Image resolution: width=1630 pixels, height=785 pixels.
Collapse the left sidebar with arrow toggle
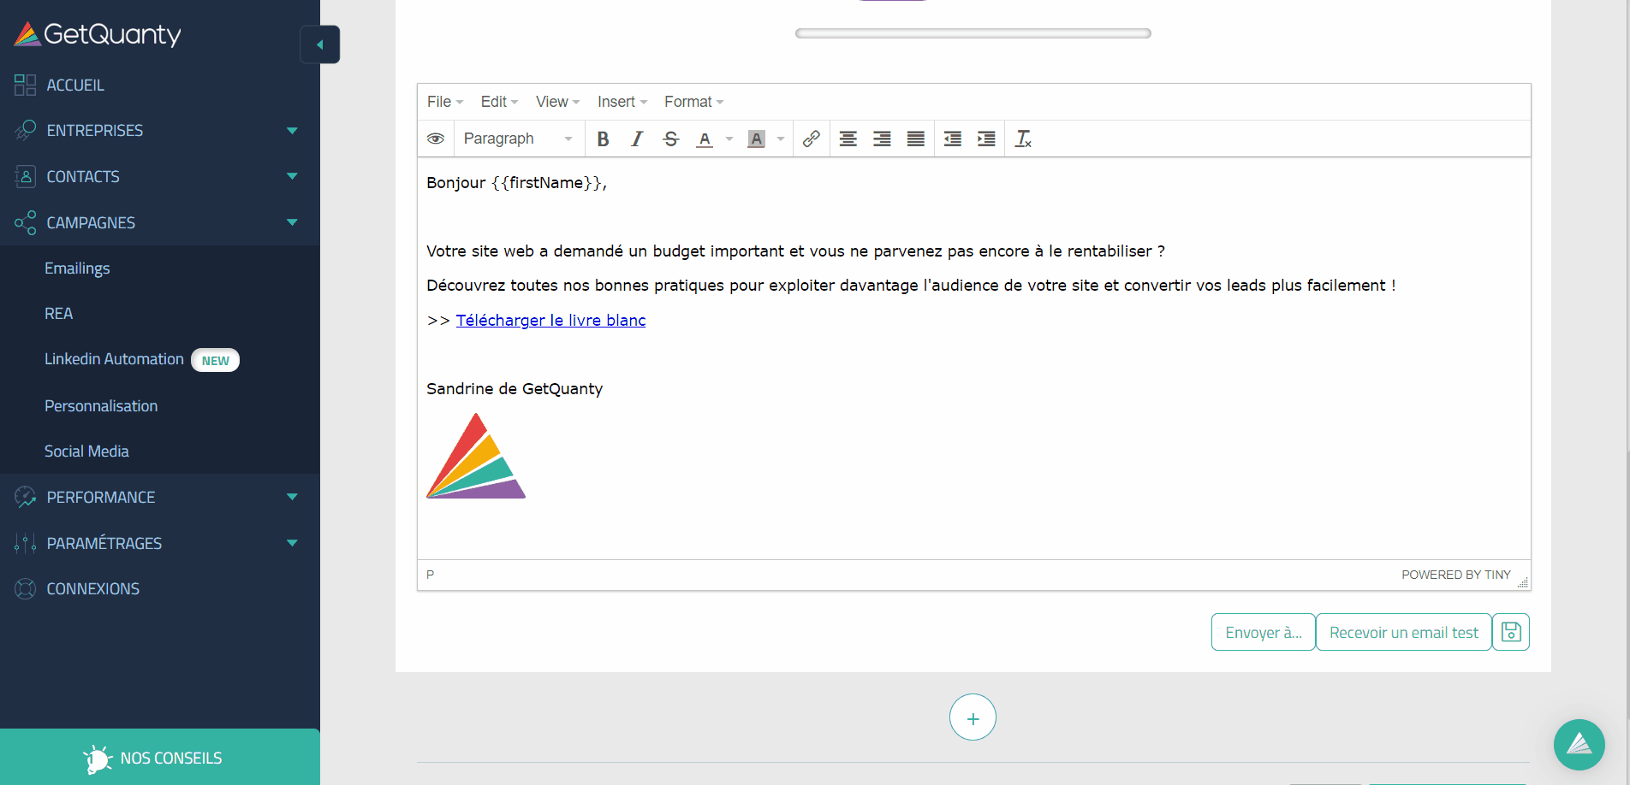[320, 44]
